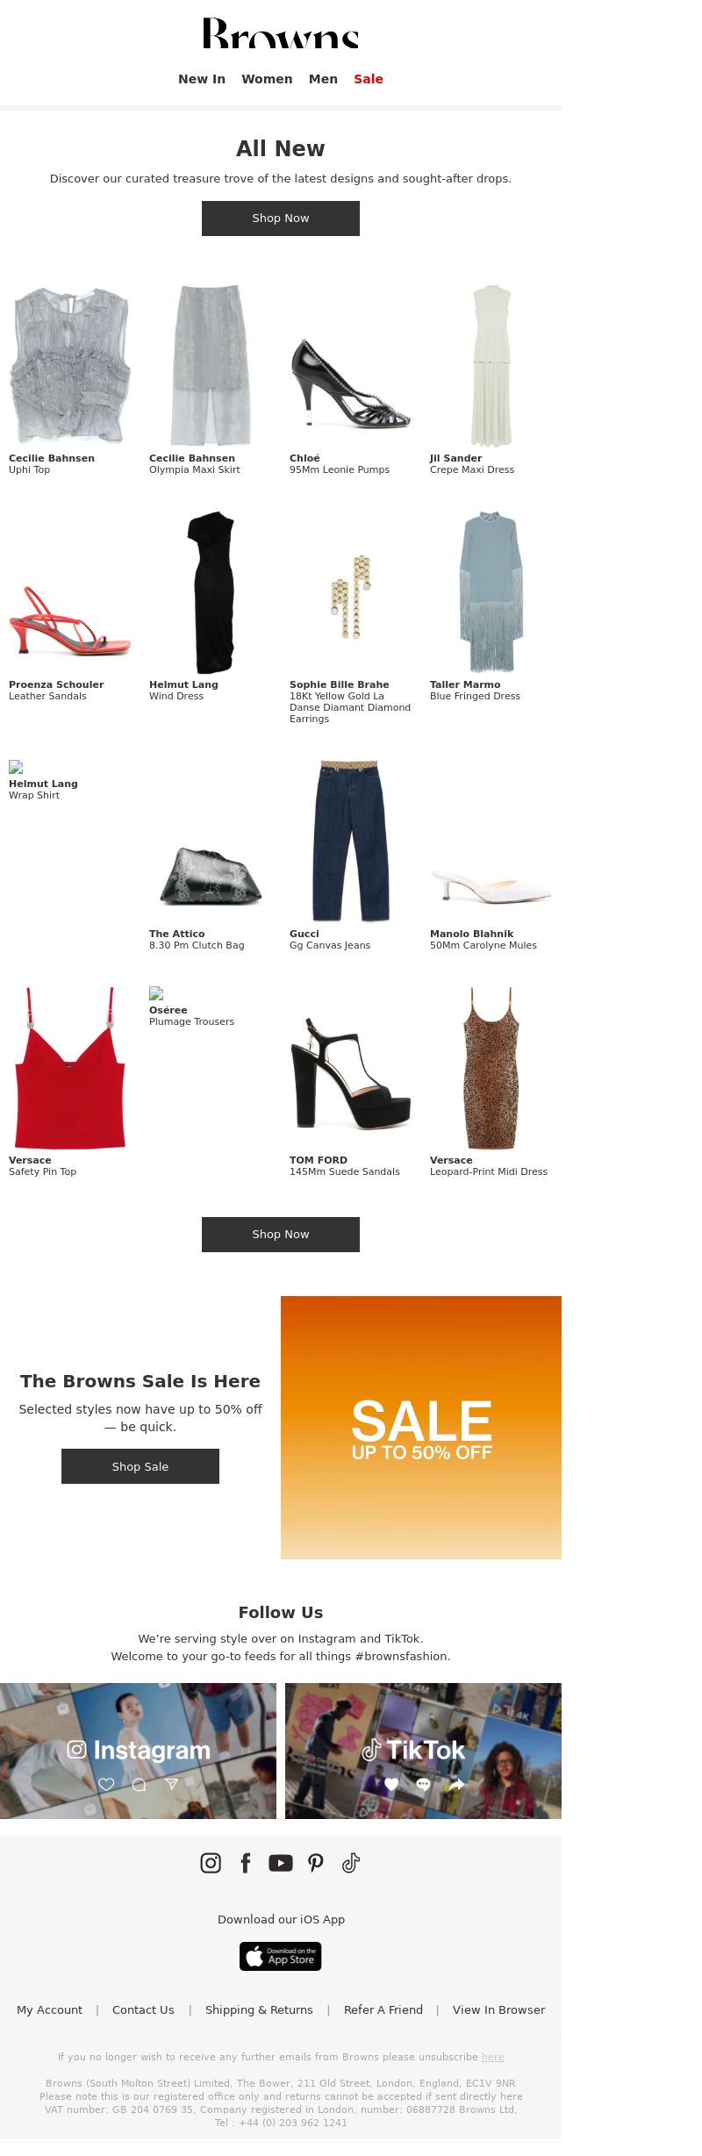Open the YouTube icon in the footer
This screenshot has width=702, height=2156.
(281, 1863)
